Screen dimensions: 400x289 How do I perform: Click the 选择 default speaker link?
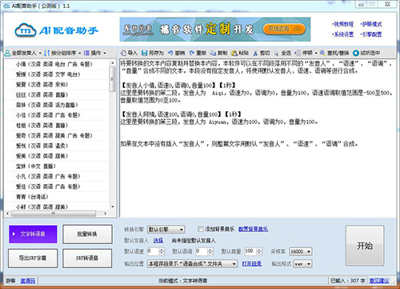click(x=158, y=240)
